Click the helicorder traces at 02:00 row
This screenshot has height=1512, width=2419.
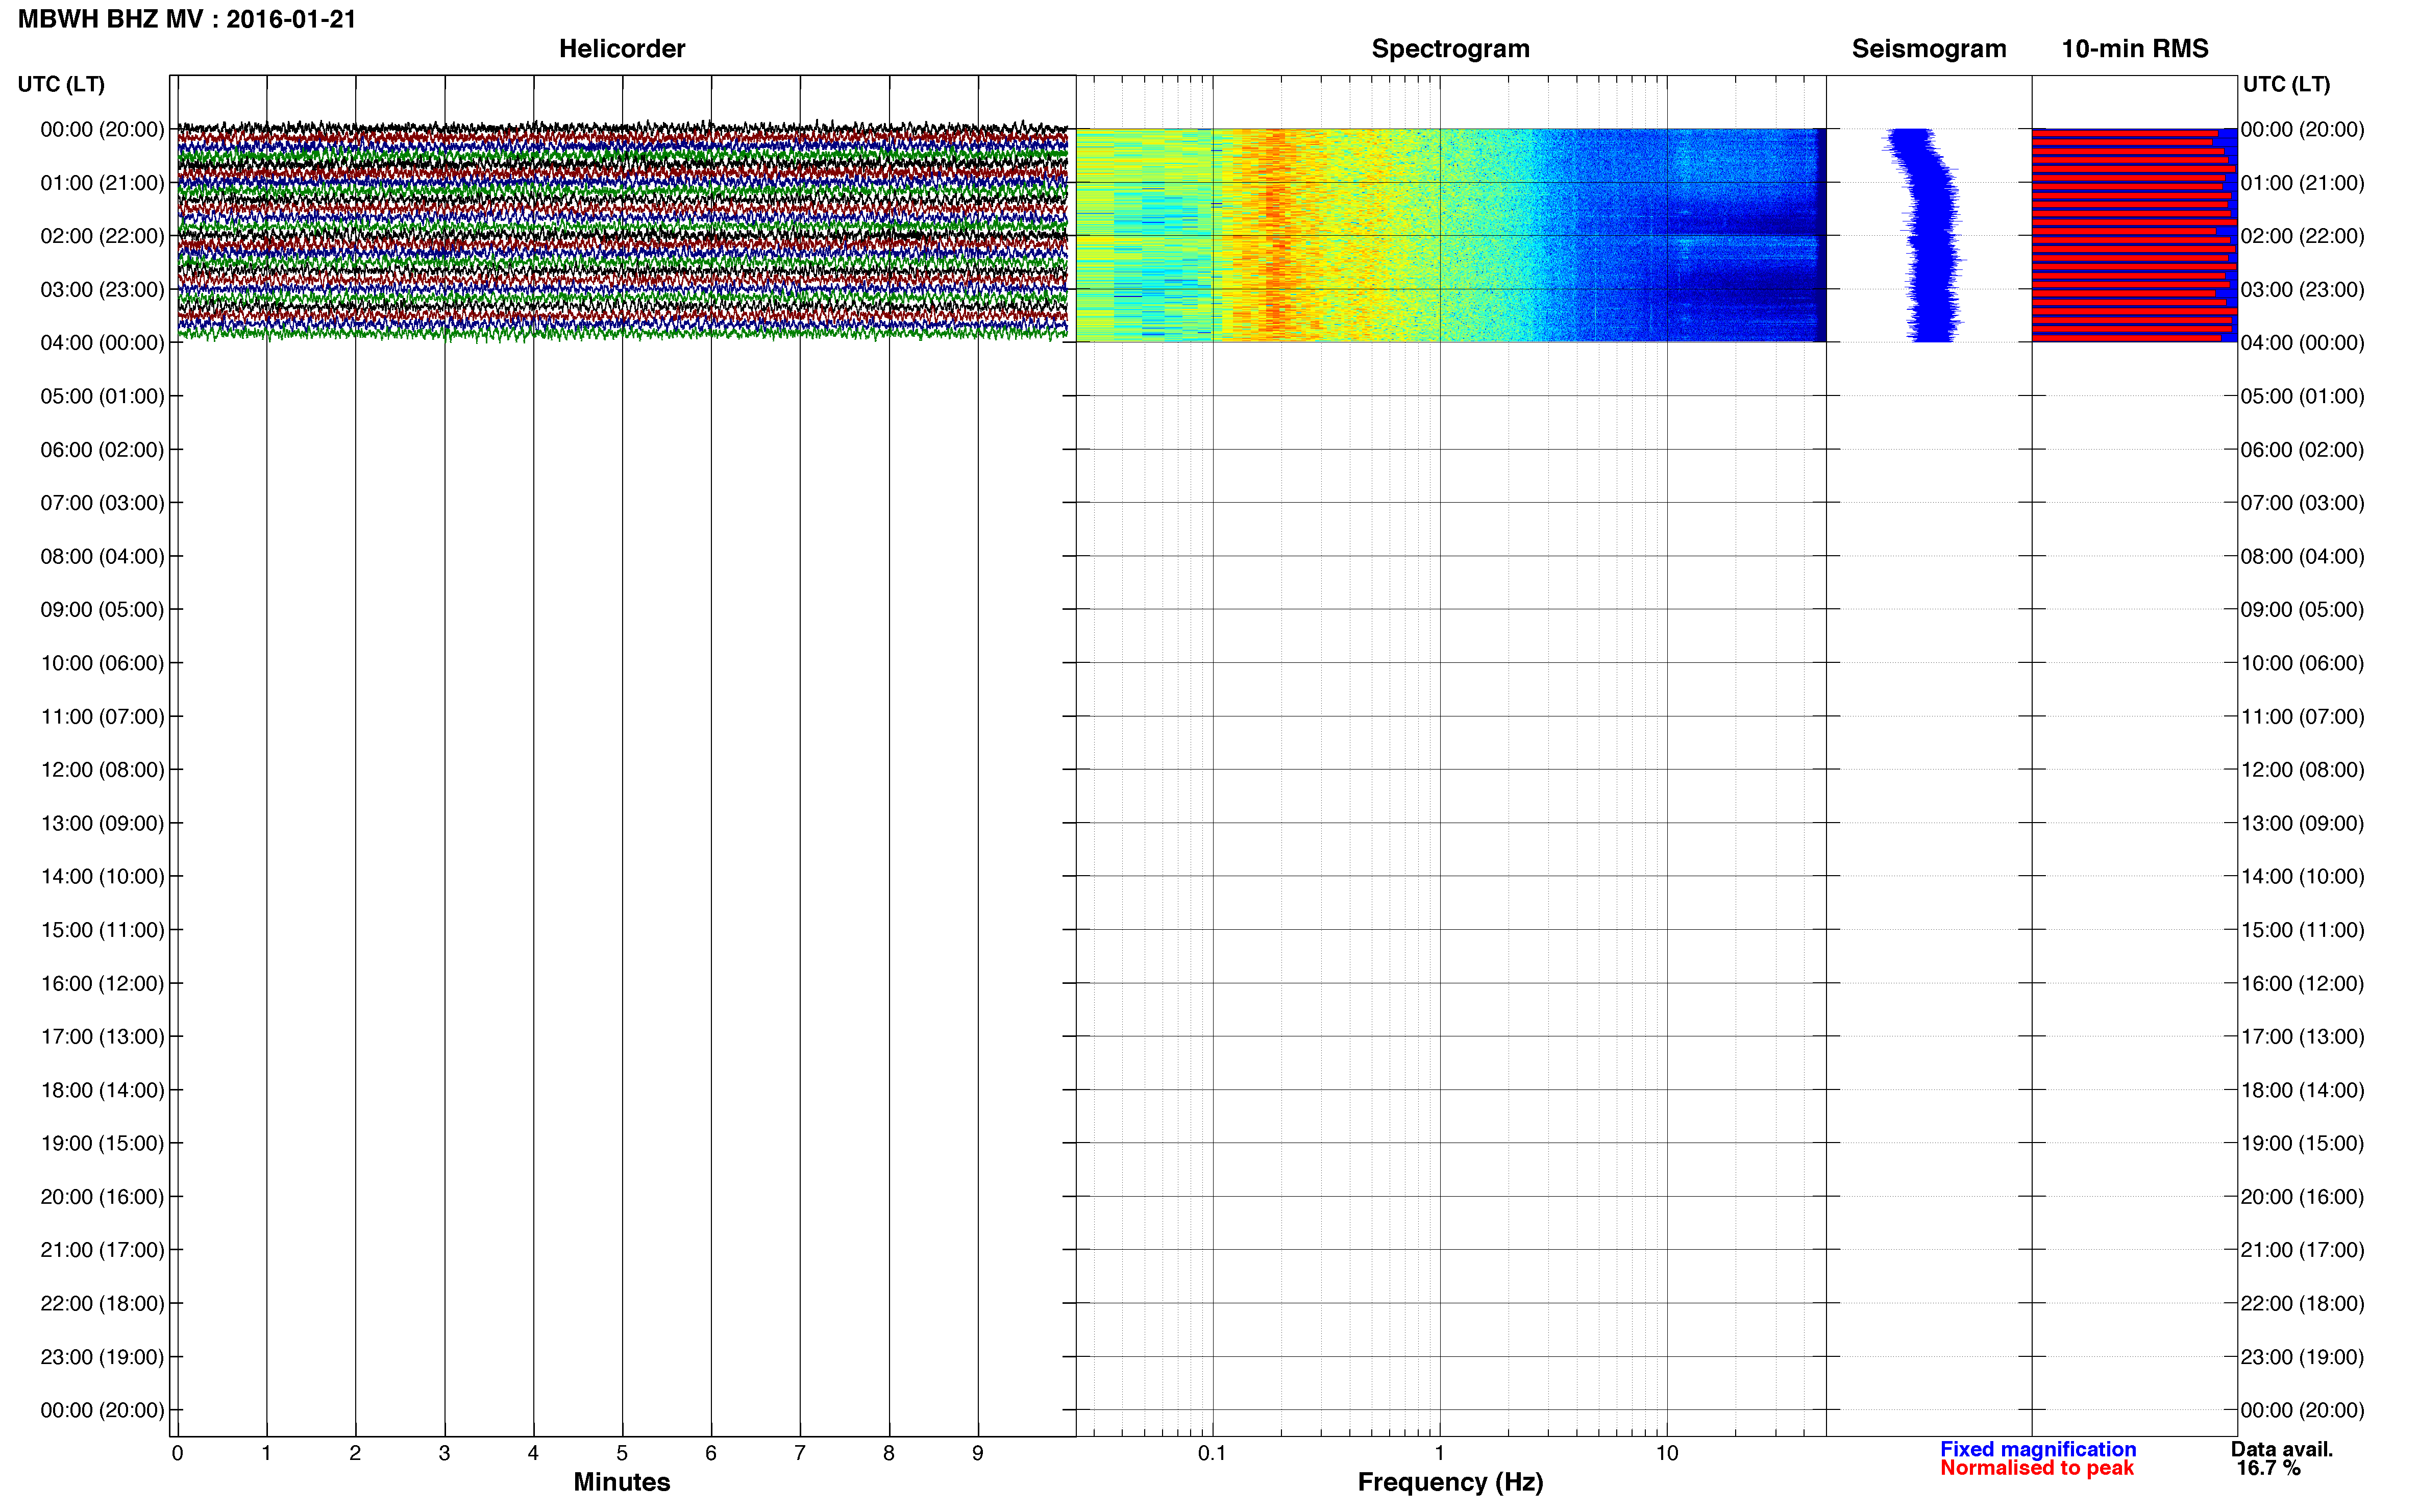622,236
